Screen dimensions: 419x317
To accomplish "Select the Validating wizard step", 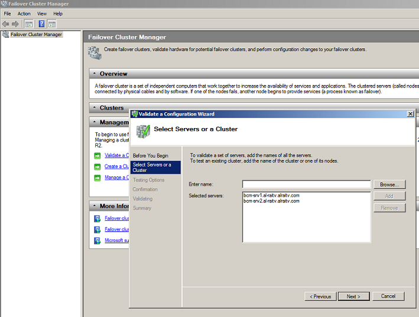I will click(142, 199).
